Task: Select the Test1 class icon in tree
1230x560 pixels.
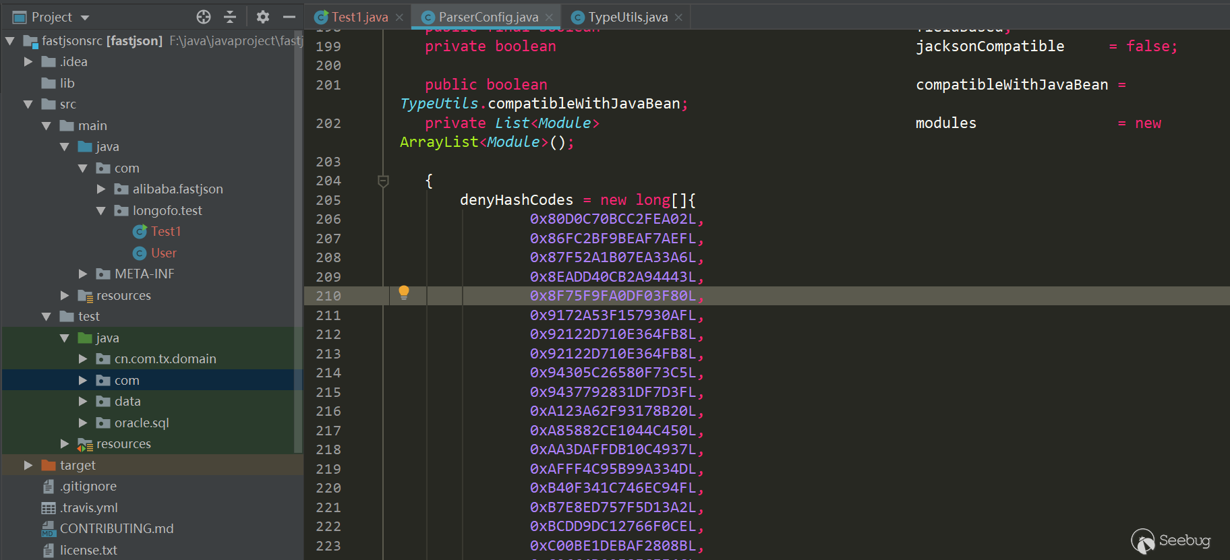Action: coord(140,232)
